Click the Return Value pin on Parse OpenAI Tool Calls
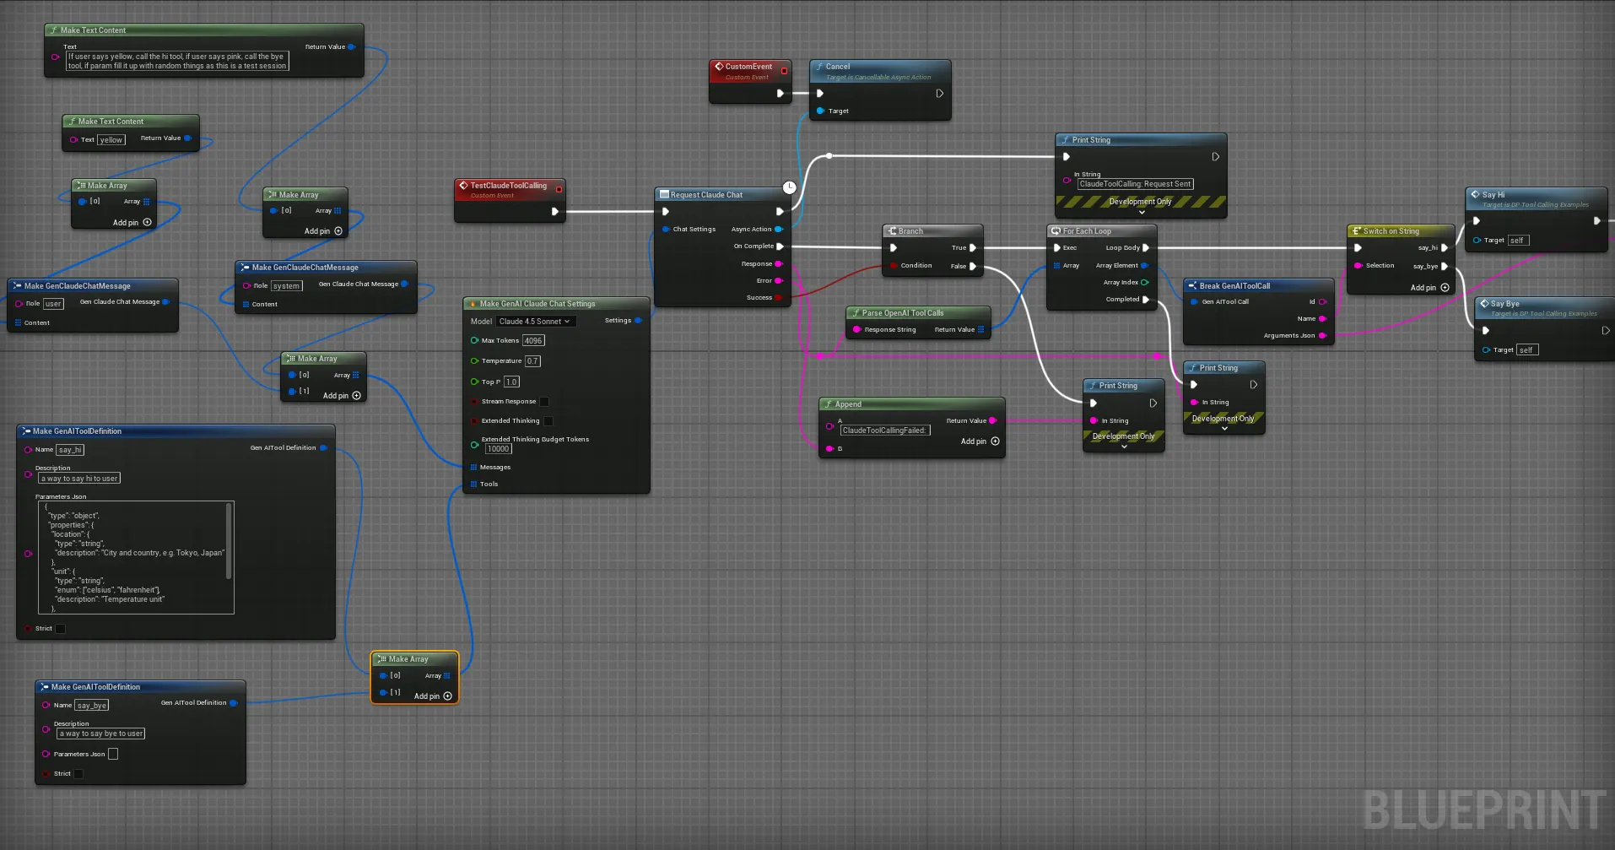The width and height of the screenshot is (1615, 850). pos(980,329)
